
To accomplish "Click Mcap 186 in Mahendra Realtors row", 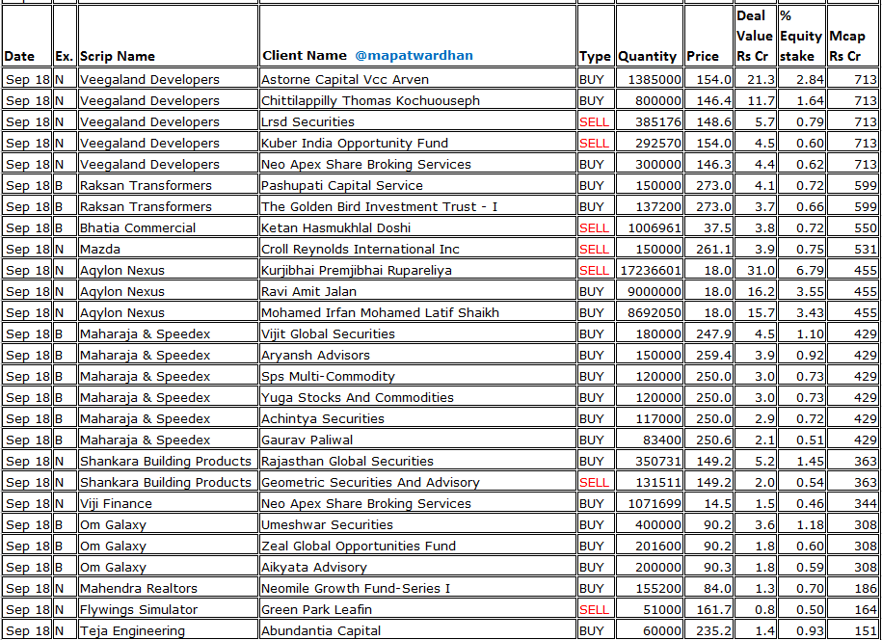I will 865,588.
